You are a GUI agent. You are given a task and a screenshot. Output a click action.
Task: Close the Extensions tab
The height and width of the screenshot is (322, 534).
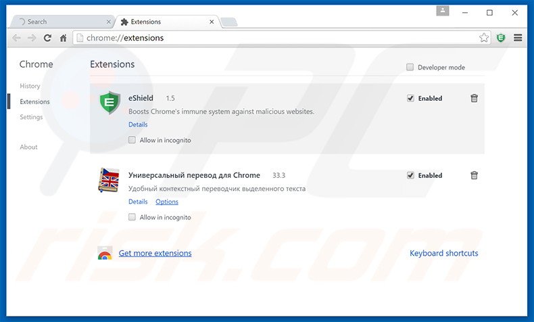click(x=212, y=22)
